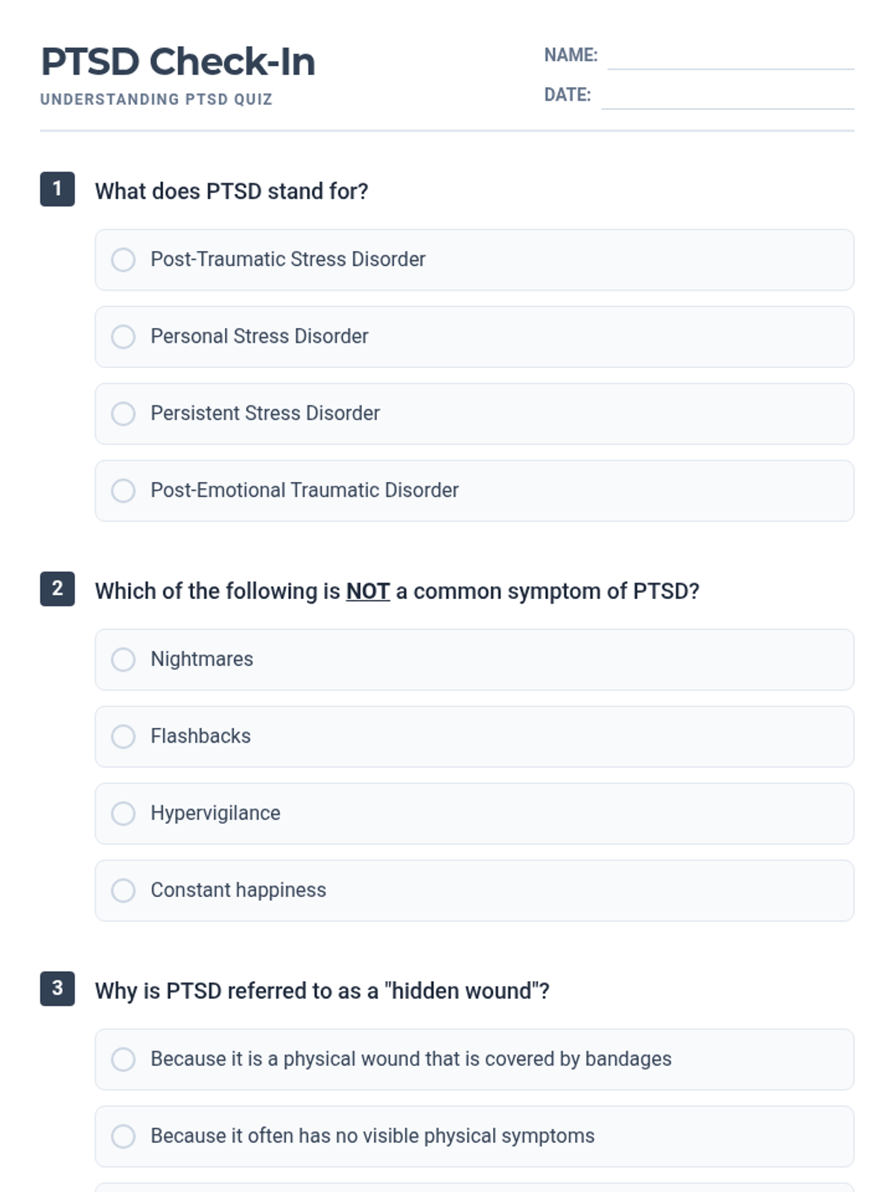Choose Flashbacks radio option
Image resolution: width=894 pixels, height=1192 pixels.
(124, 737)
